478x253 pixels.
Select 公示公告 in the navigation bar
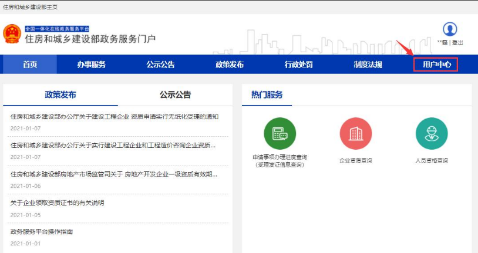pos(160,65)
